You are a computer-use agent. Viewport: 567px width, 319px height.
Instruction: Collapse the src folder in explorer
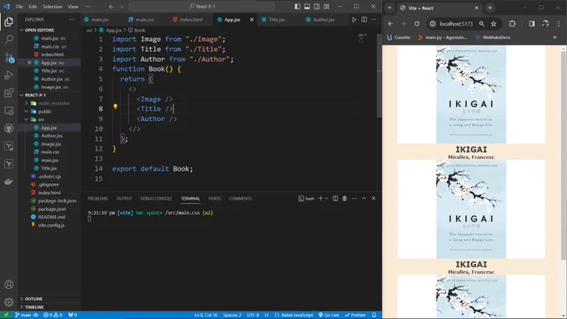coord(27,120)
